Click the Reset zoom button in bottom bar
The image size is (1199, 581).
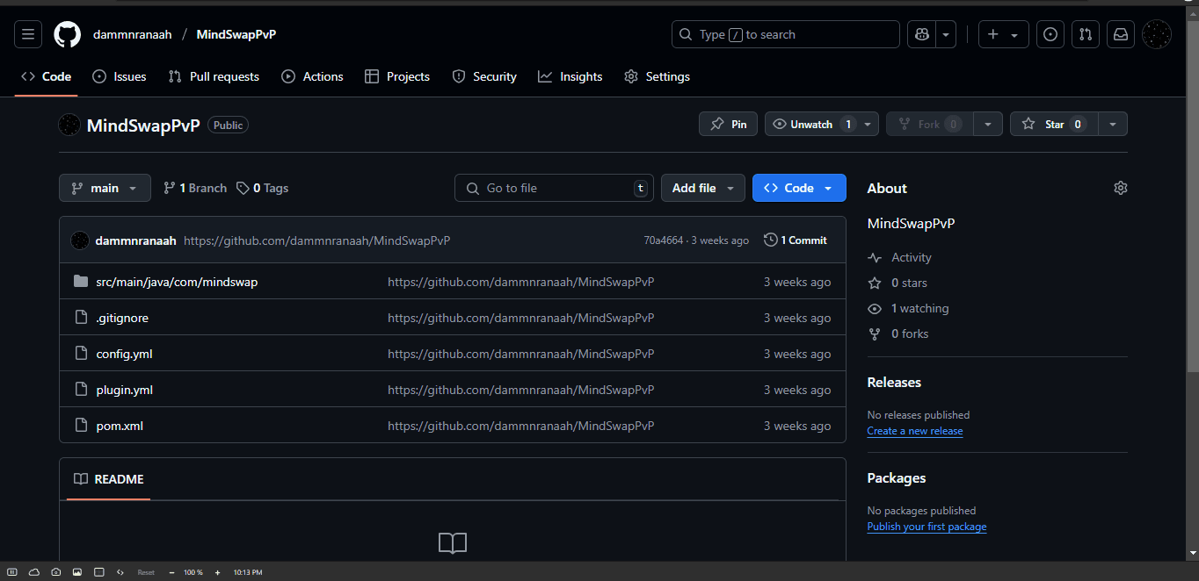pyautogui.click(x=146, y=572)
